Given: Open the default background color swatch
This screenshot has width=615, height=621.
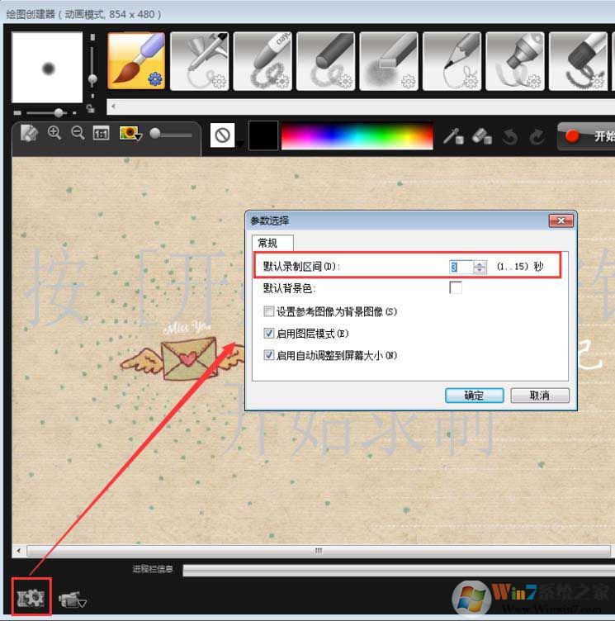Looking at the screenshot, I should [x=456, y=287].
